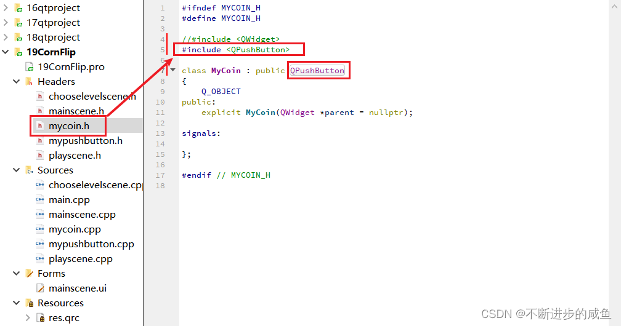Open playscene.cpp source file
The image size is (621, 326).
pos(80,259)
